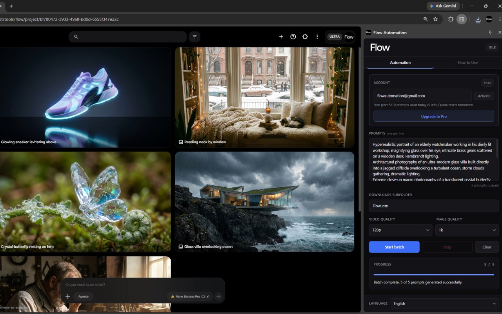Click the add plus icon in prompt box
Image resolution: width=502 pixels, height=314 pixels.
pyautogui.click(x=67, y=296)
